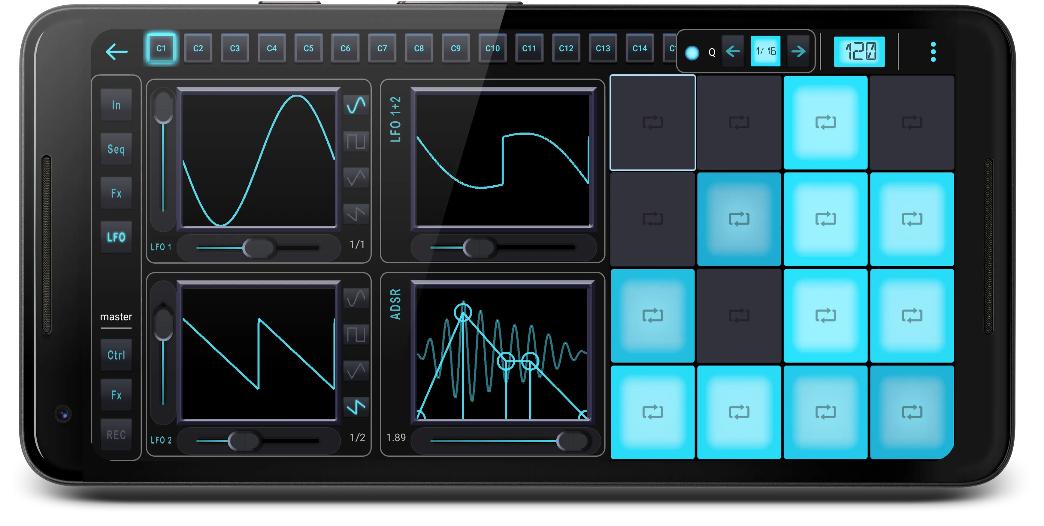Decrease quantize value with left arrow
Viewport: 1044px width, 526px height.
(733, 51)
